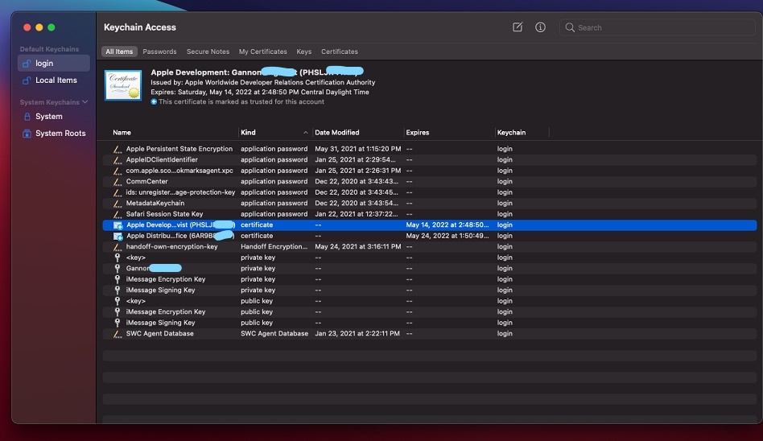Click the login keychain unlocked padlock icon
This screenshot has height=441, width=763.
[x=27, y=64]
